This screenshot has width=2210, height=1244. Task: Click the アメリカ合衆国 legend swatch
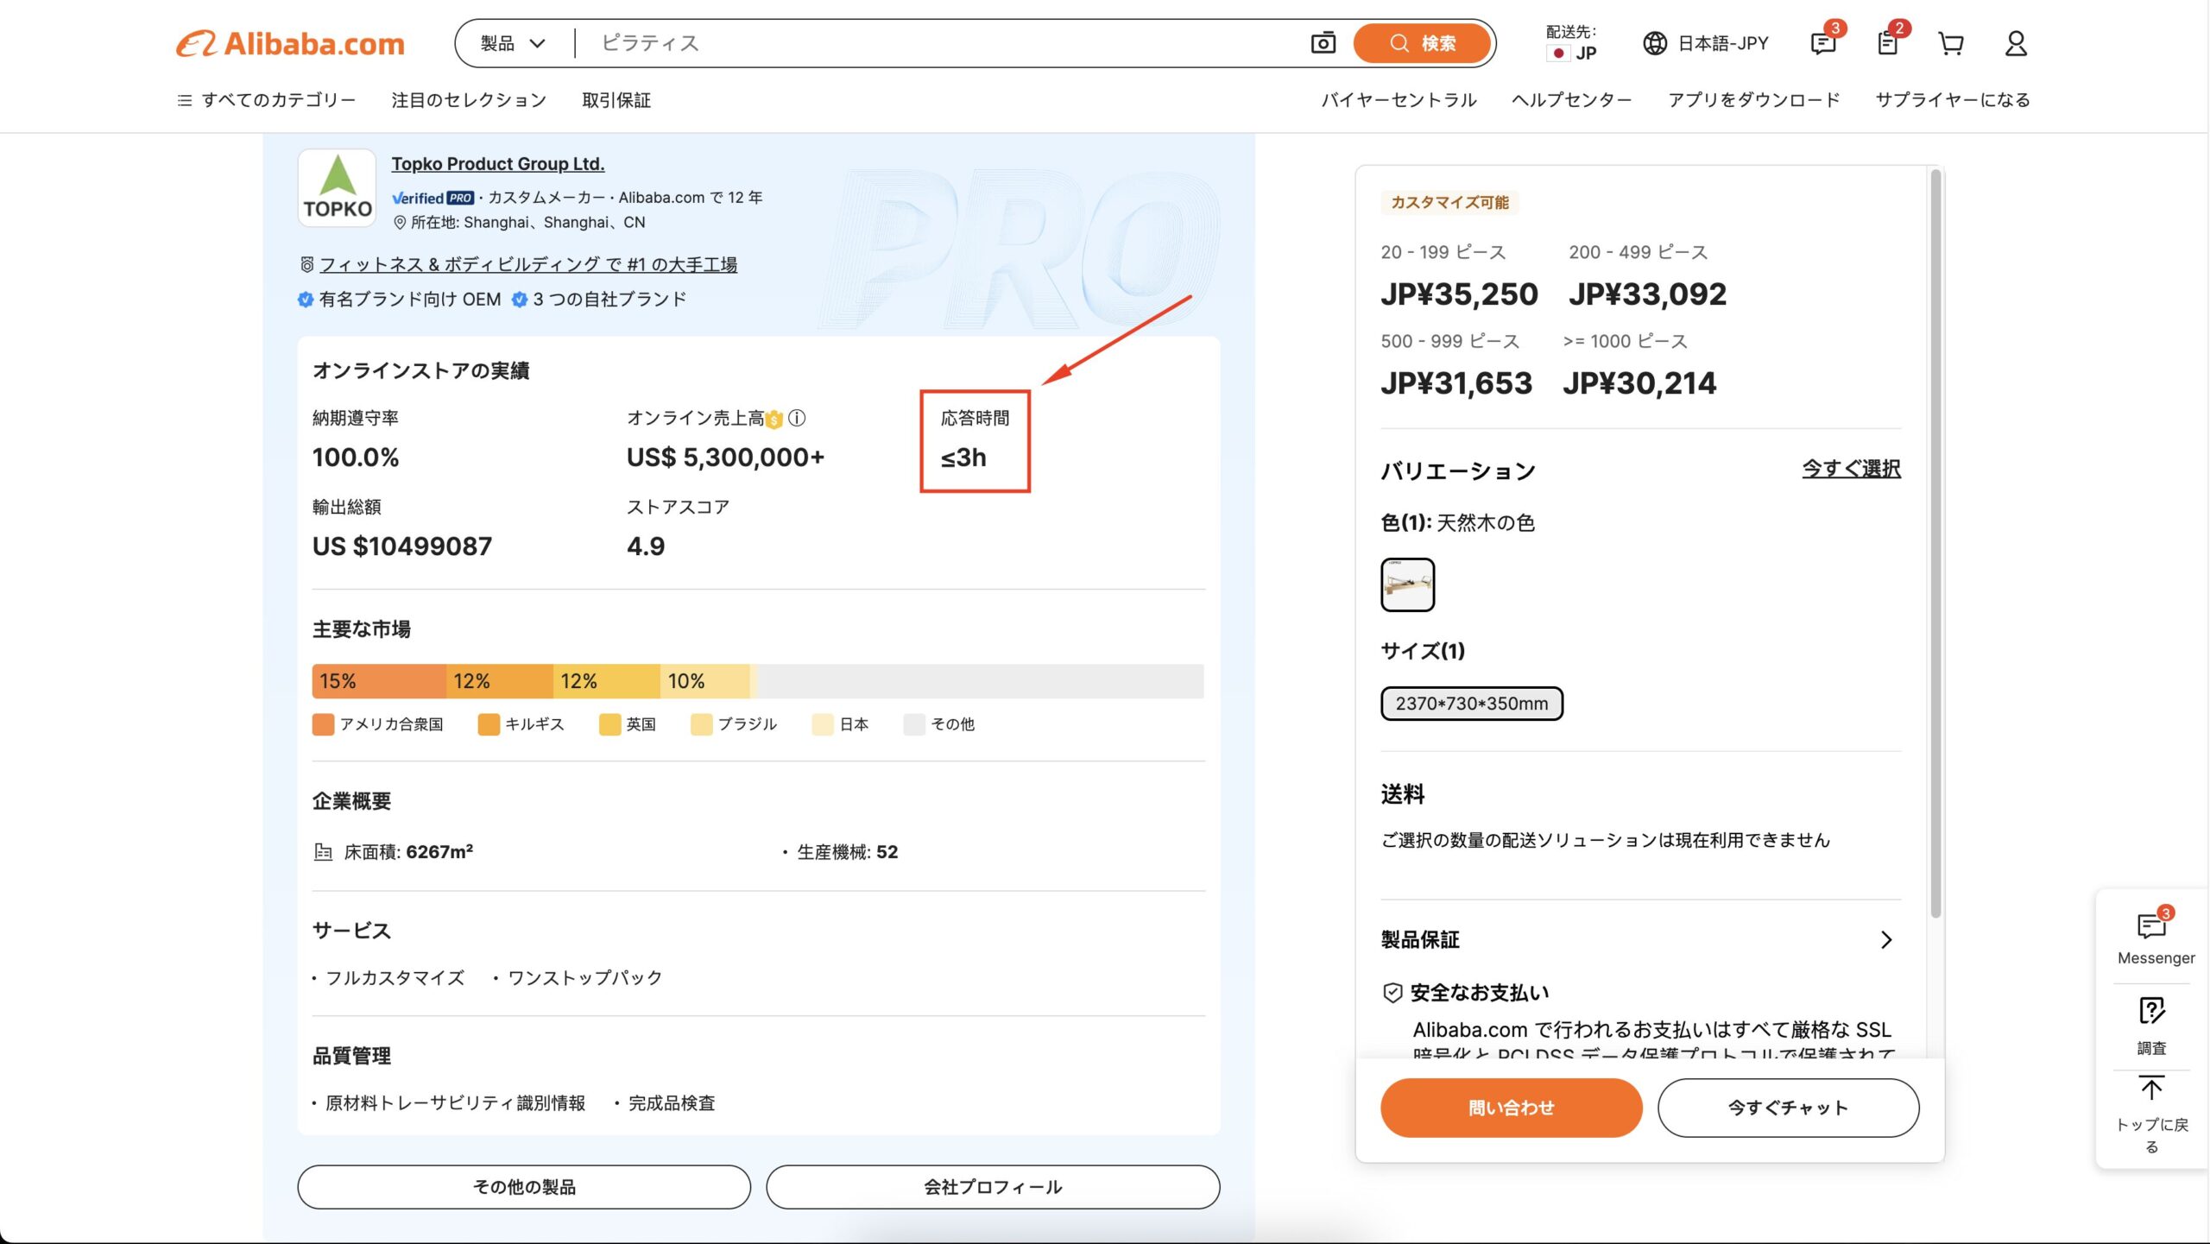(x=323, y=724)
